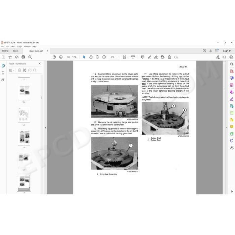This screenshot has height=235, width=235.
Task: Select page 126 thumbnail
Action: pyautogui.click(x=24, y=138)
